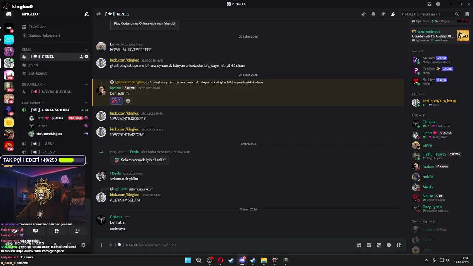Open threads icon in channel header

tap(364, 14)
